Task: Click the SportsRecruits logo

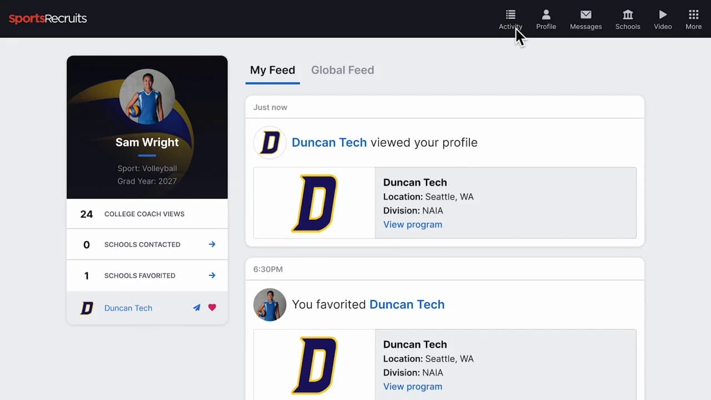Action: [48, 18]
